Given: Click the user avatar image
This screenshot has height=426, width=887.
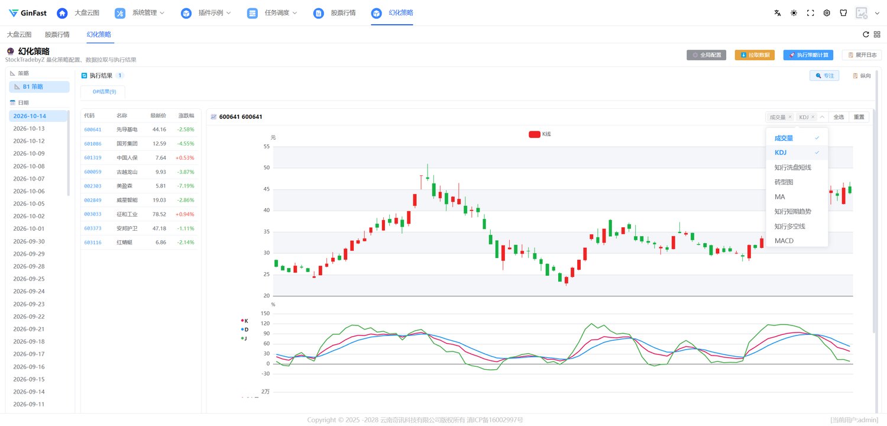Looking at the screenshot, I should pos(862,13).
